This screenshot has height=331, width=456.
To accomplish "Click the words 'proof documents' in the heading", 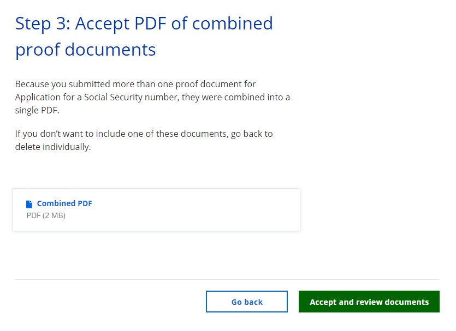I will click(x=85, y=50).
